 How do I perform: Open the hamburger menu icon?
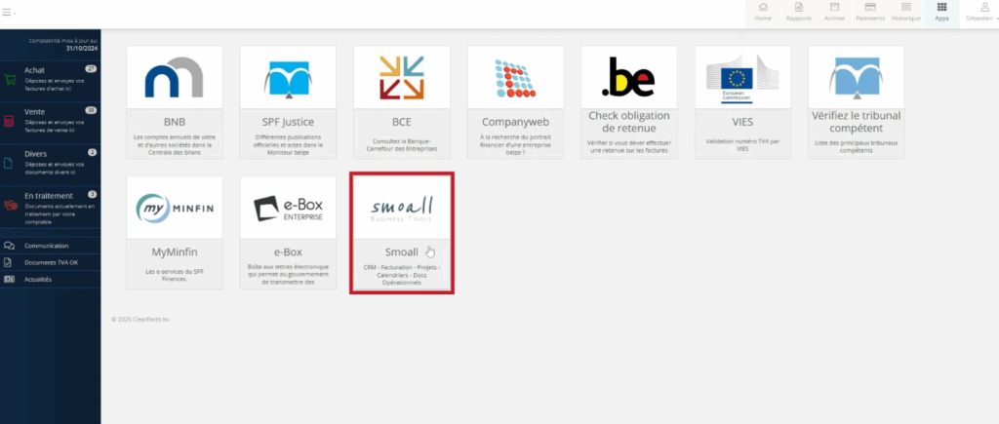click(x=6, y=12)
